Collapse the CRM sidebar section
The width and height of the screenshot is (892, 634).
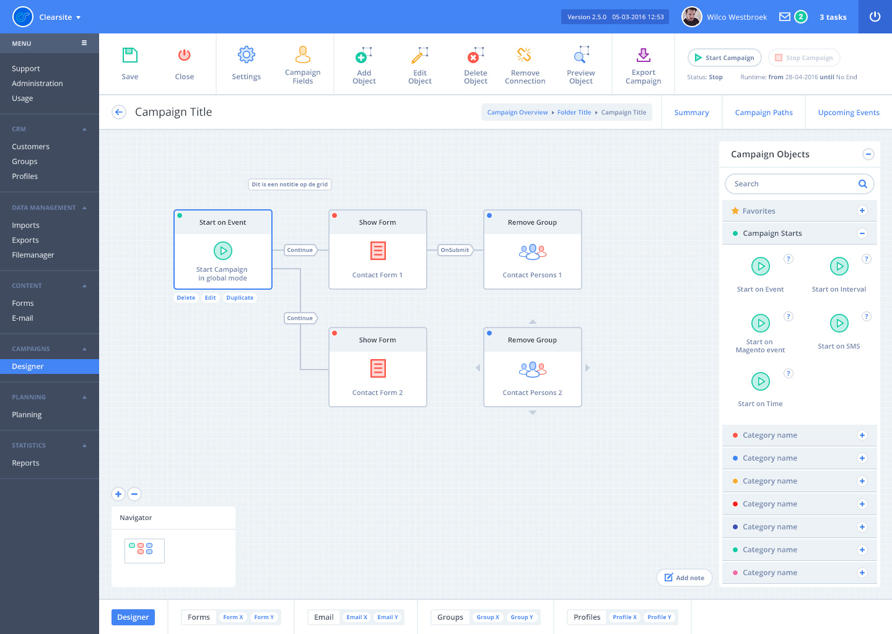coord(84,129)
